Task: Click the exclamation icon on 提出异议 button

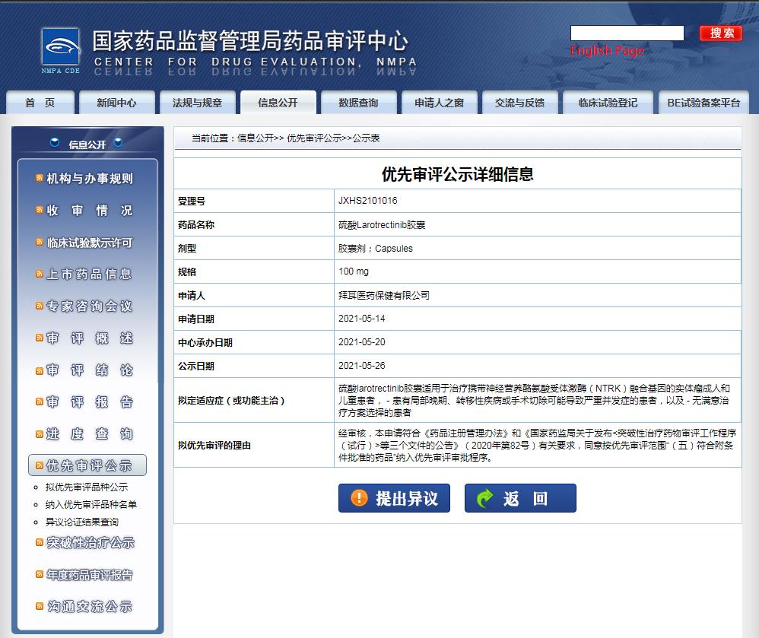Action: click(x=359, y=497)
